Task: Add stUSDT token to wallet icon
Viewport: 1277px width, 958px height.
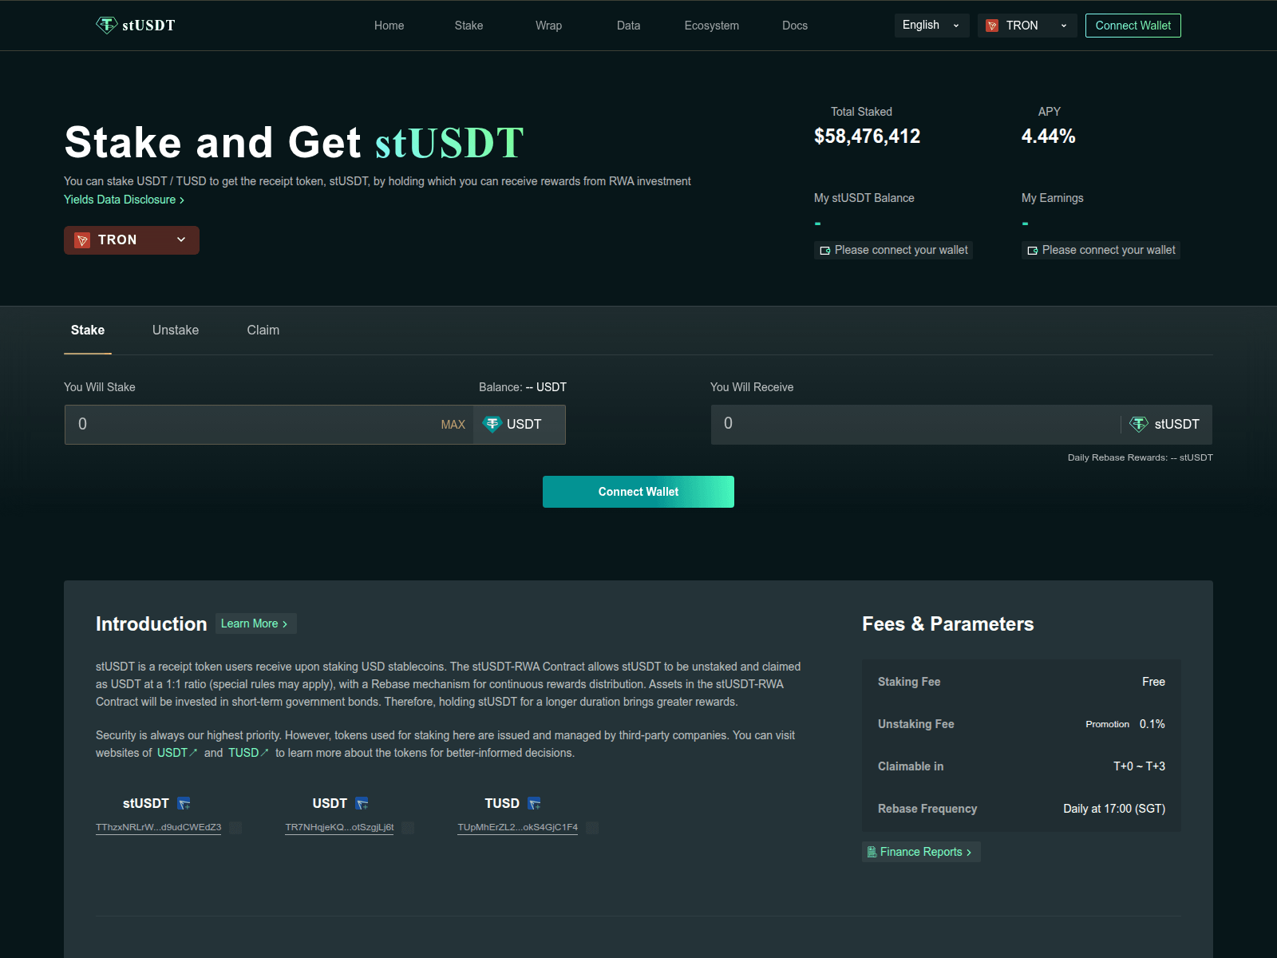Action: pos(184,803)
